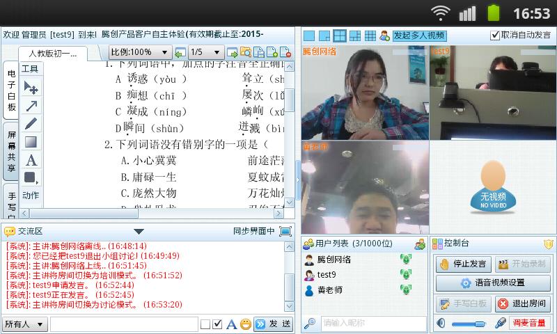The width and height of the screenshot is (557, 334).
Task: Switch to four-pane video layout
Action: tap(339, 35)
